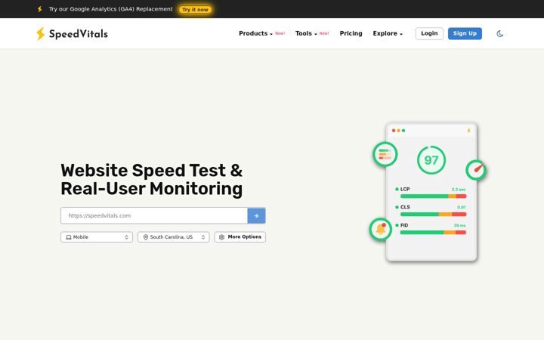Click the Try it now button
Image resolution: width=544 pixels, height=340 pixels.
tap(196, 9)
